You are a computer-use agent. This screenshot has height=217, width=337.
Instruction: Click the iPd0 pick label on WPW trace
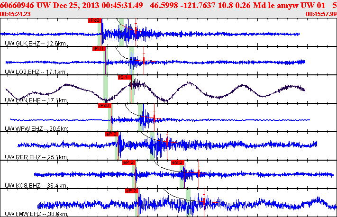coord(105,106)
